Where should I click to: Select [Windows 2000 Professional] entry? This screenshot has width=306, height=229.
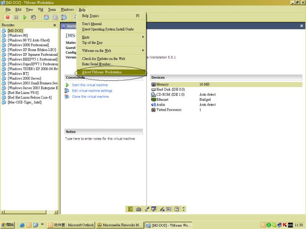[28, 45]
